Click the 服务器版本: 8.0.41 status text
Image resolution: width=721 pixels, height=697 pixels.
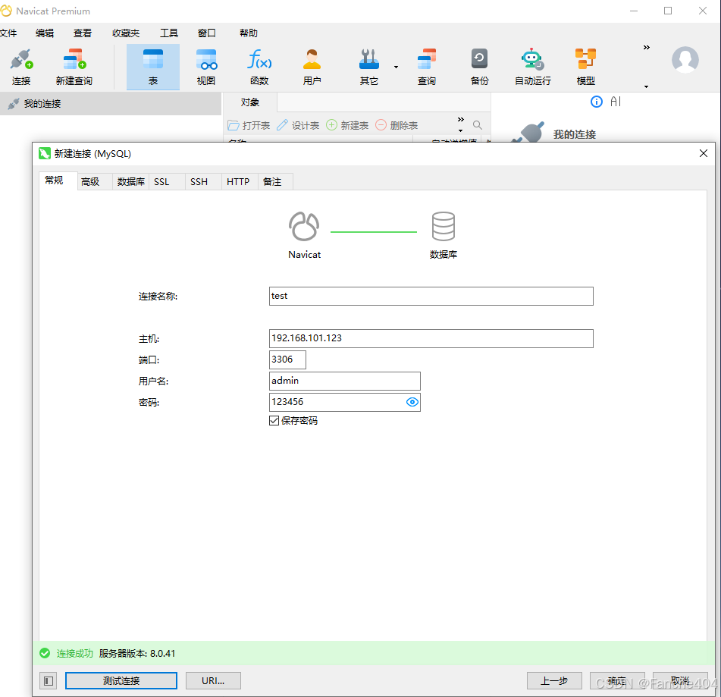click(x=137, y=653)
